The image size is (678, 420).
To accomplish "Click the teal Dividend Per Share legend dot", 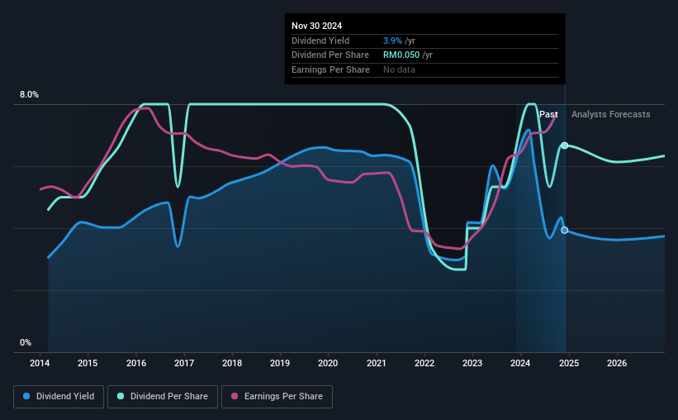I will click(121, 396).
